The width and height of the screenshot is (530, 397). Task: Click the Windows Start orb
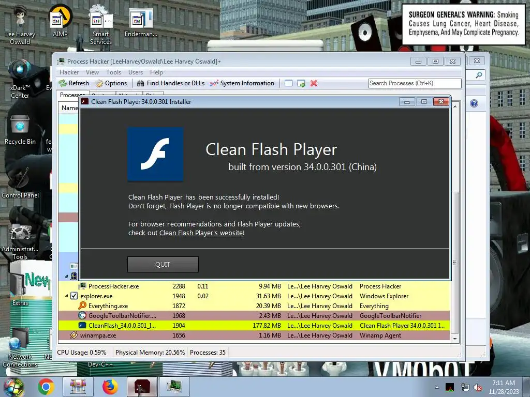(x=13, y=387)
